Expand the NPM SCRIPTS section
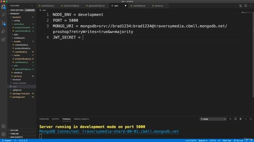Image resolution: width=254 pixels, height=142 pixels. click(22, 137)
